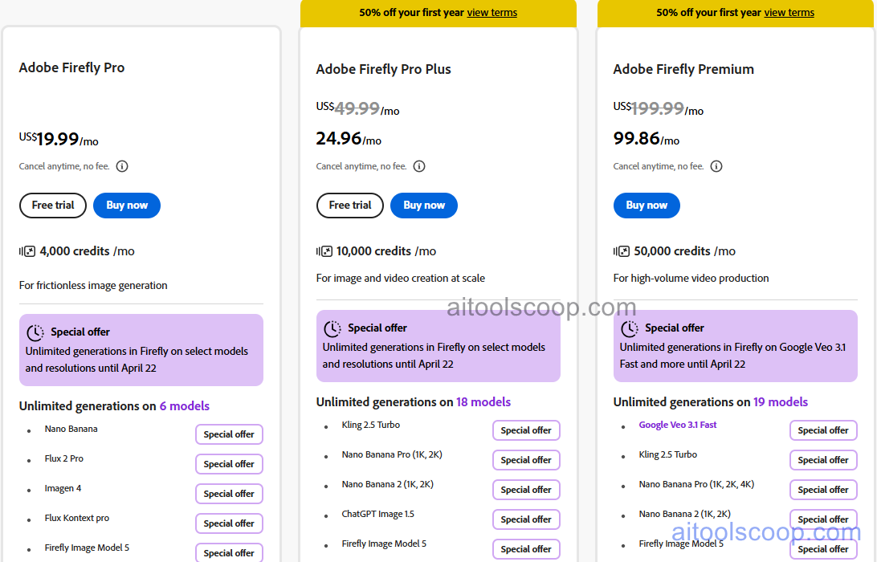This screenshot has width=877, height=562.
Task: Buy Adobe Firefly Pro now
Action: 126,206
